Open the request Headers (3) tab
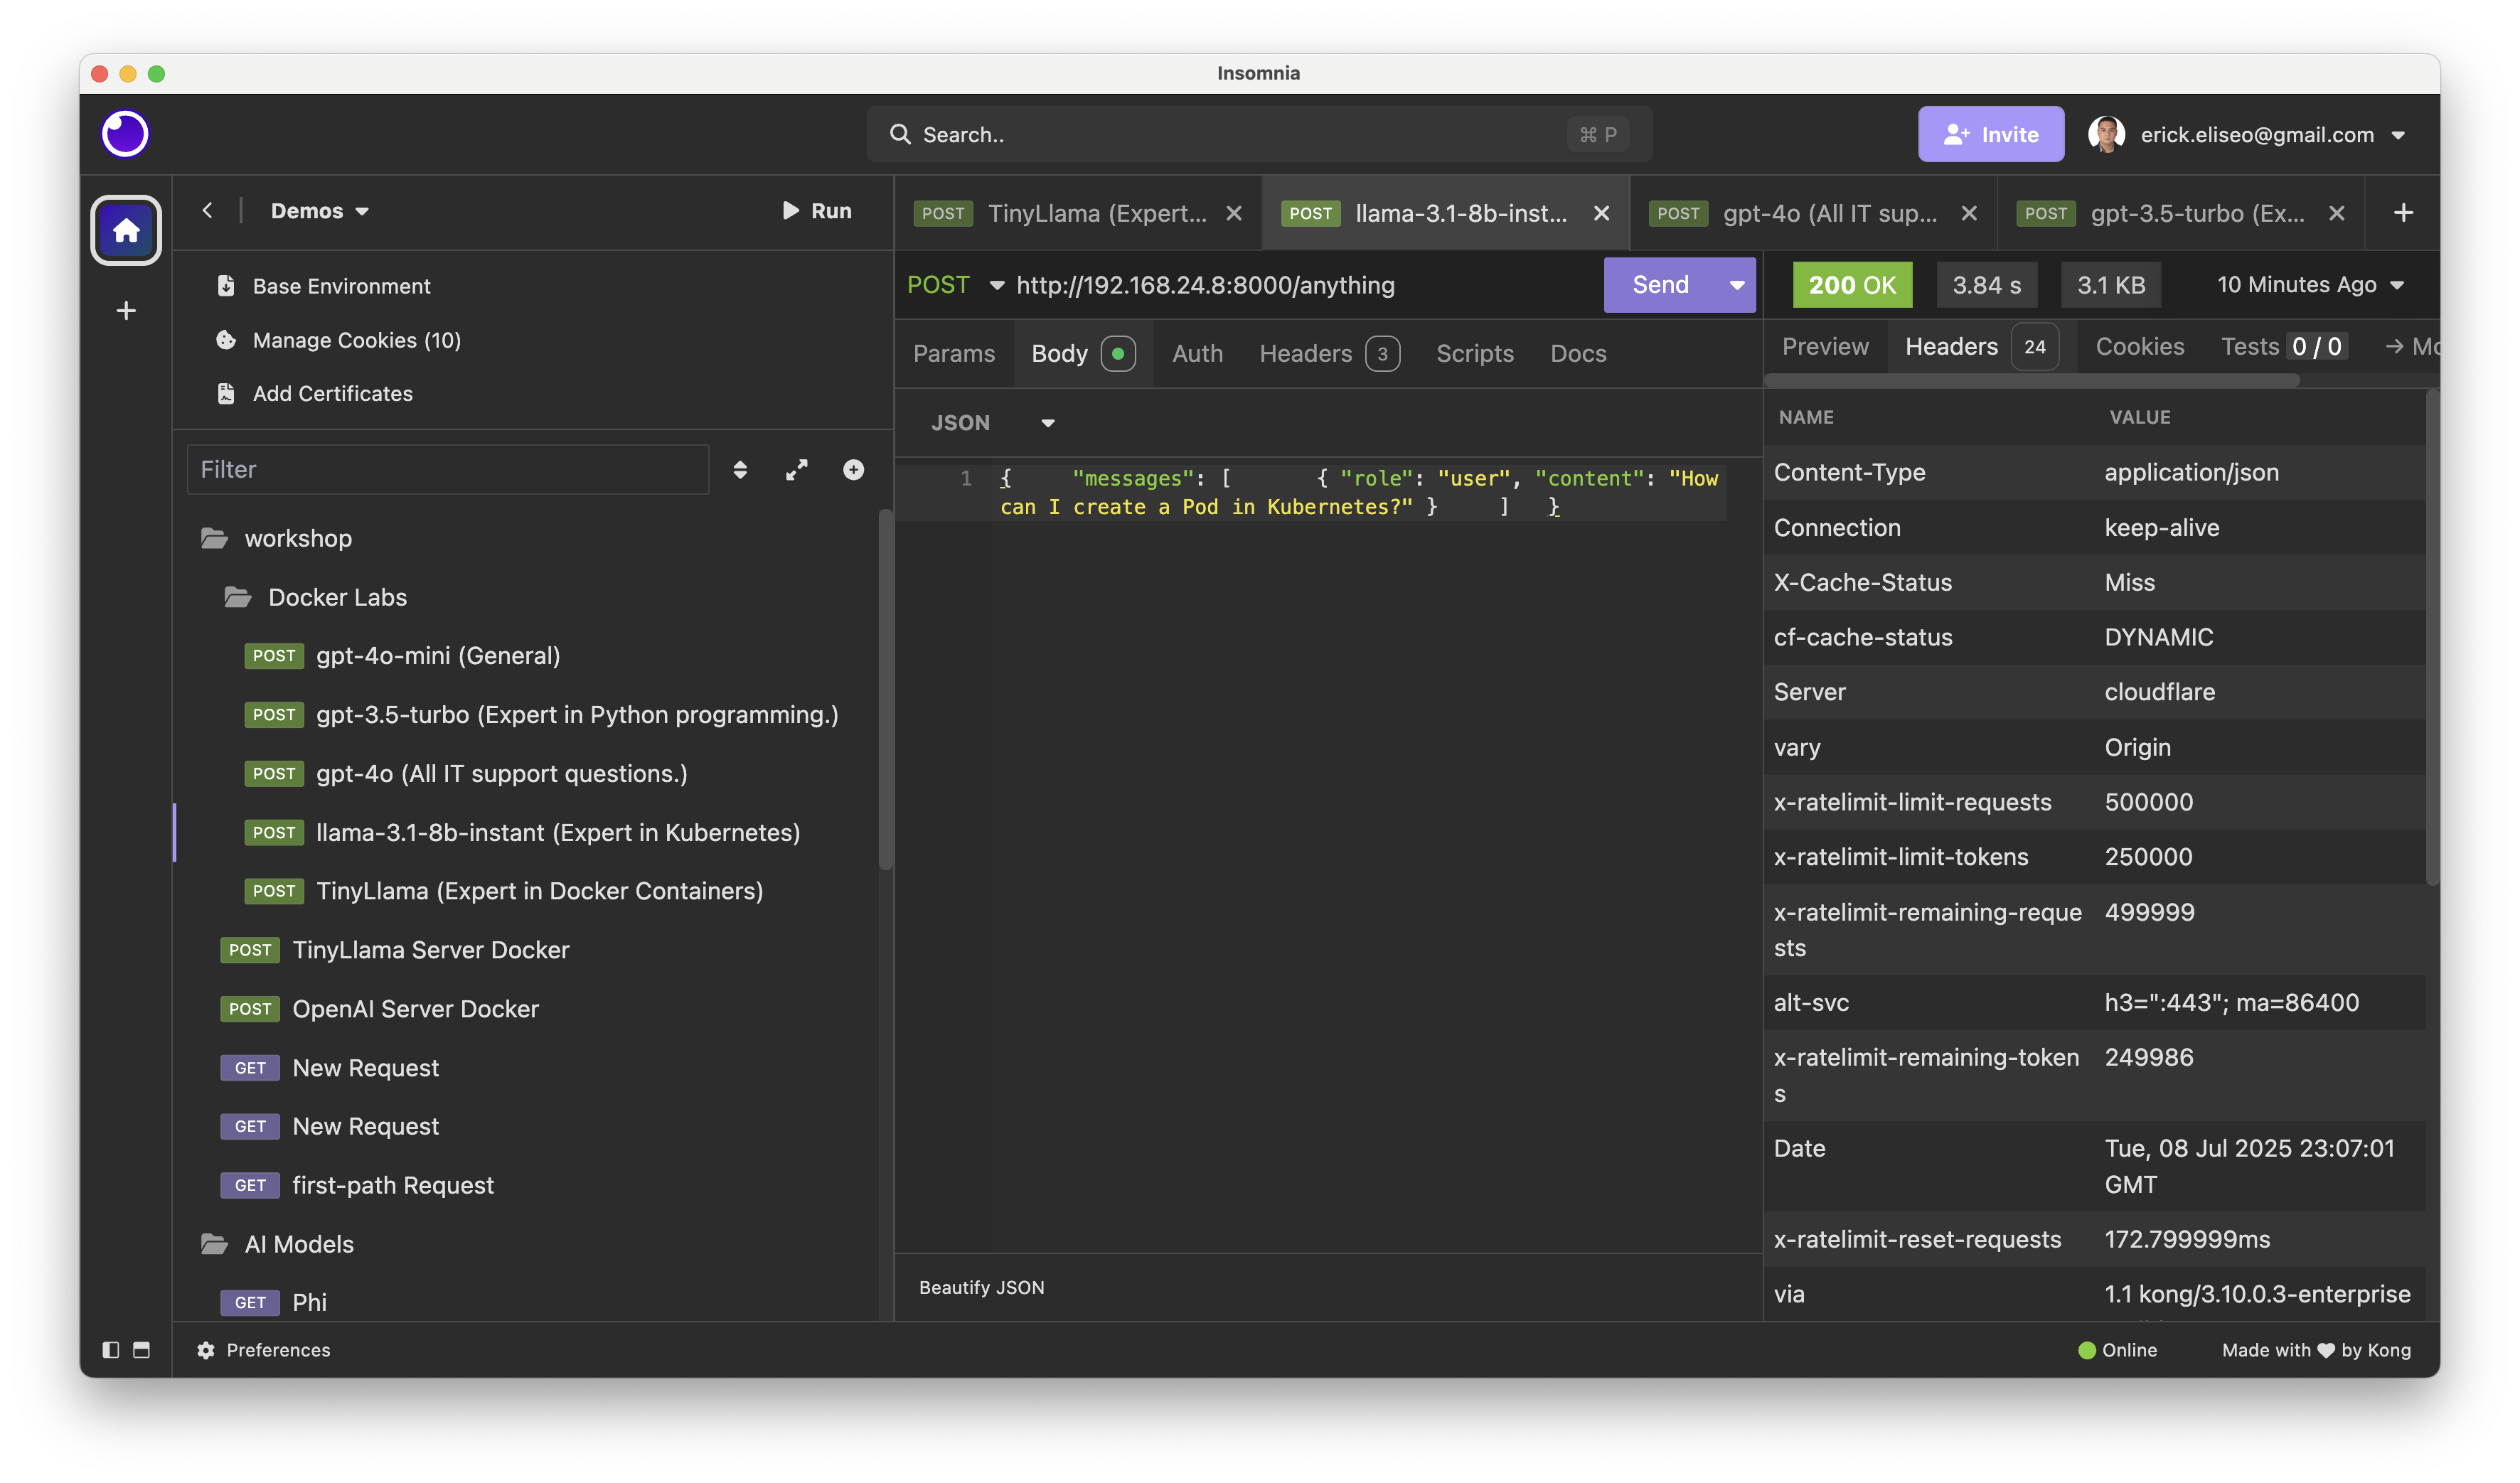The height and width of the screenshot is (1483, 2520). (x=1329, y=354)
